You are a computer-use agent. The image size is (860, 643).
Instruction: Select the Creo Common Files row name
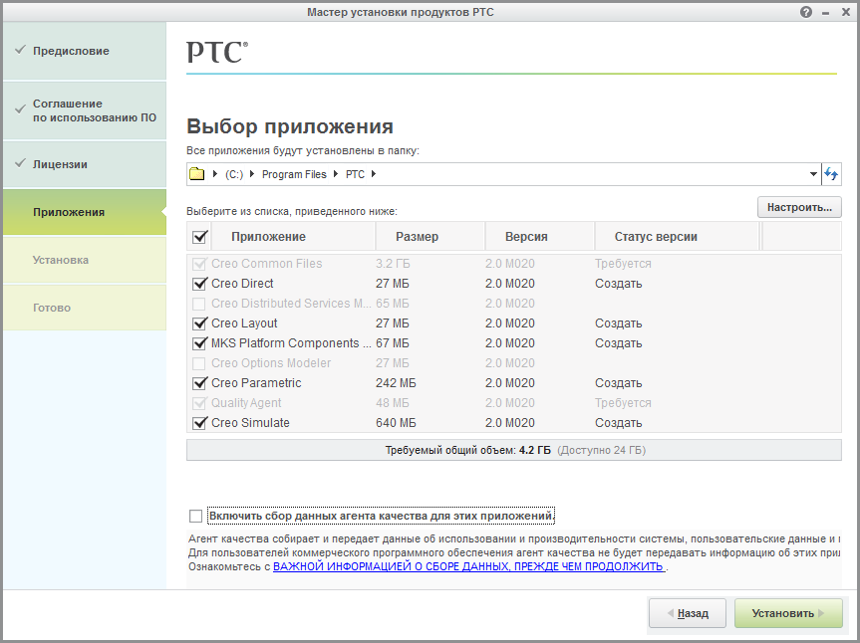tap(266, 264)
